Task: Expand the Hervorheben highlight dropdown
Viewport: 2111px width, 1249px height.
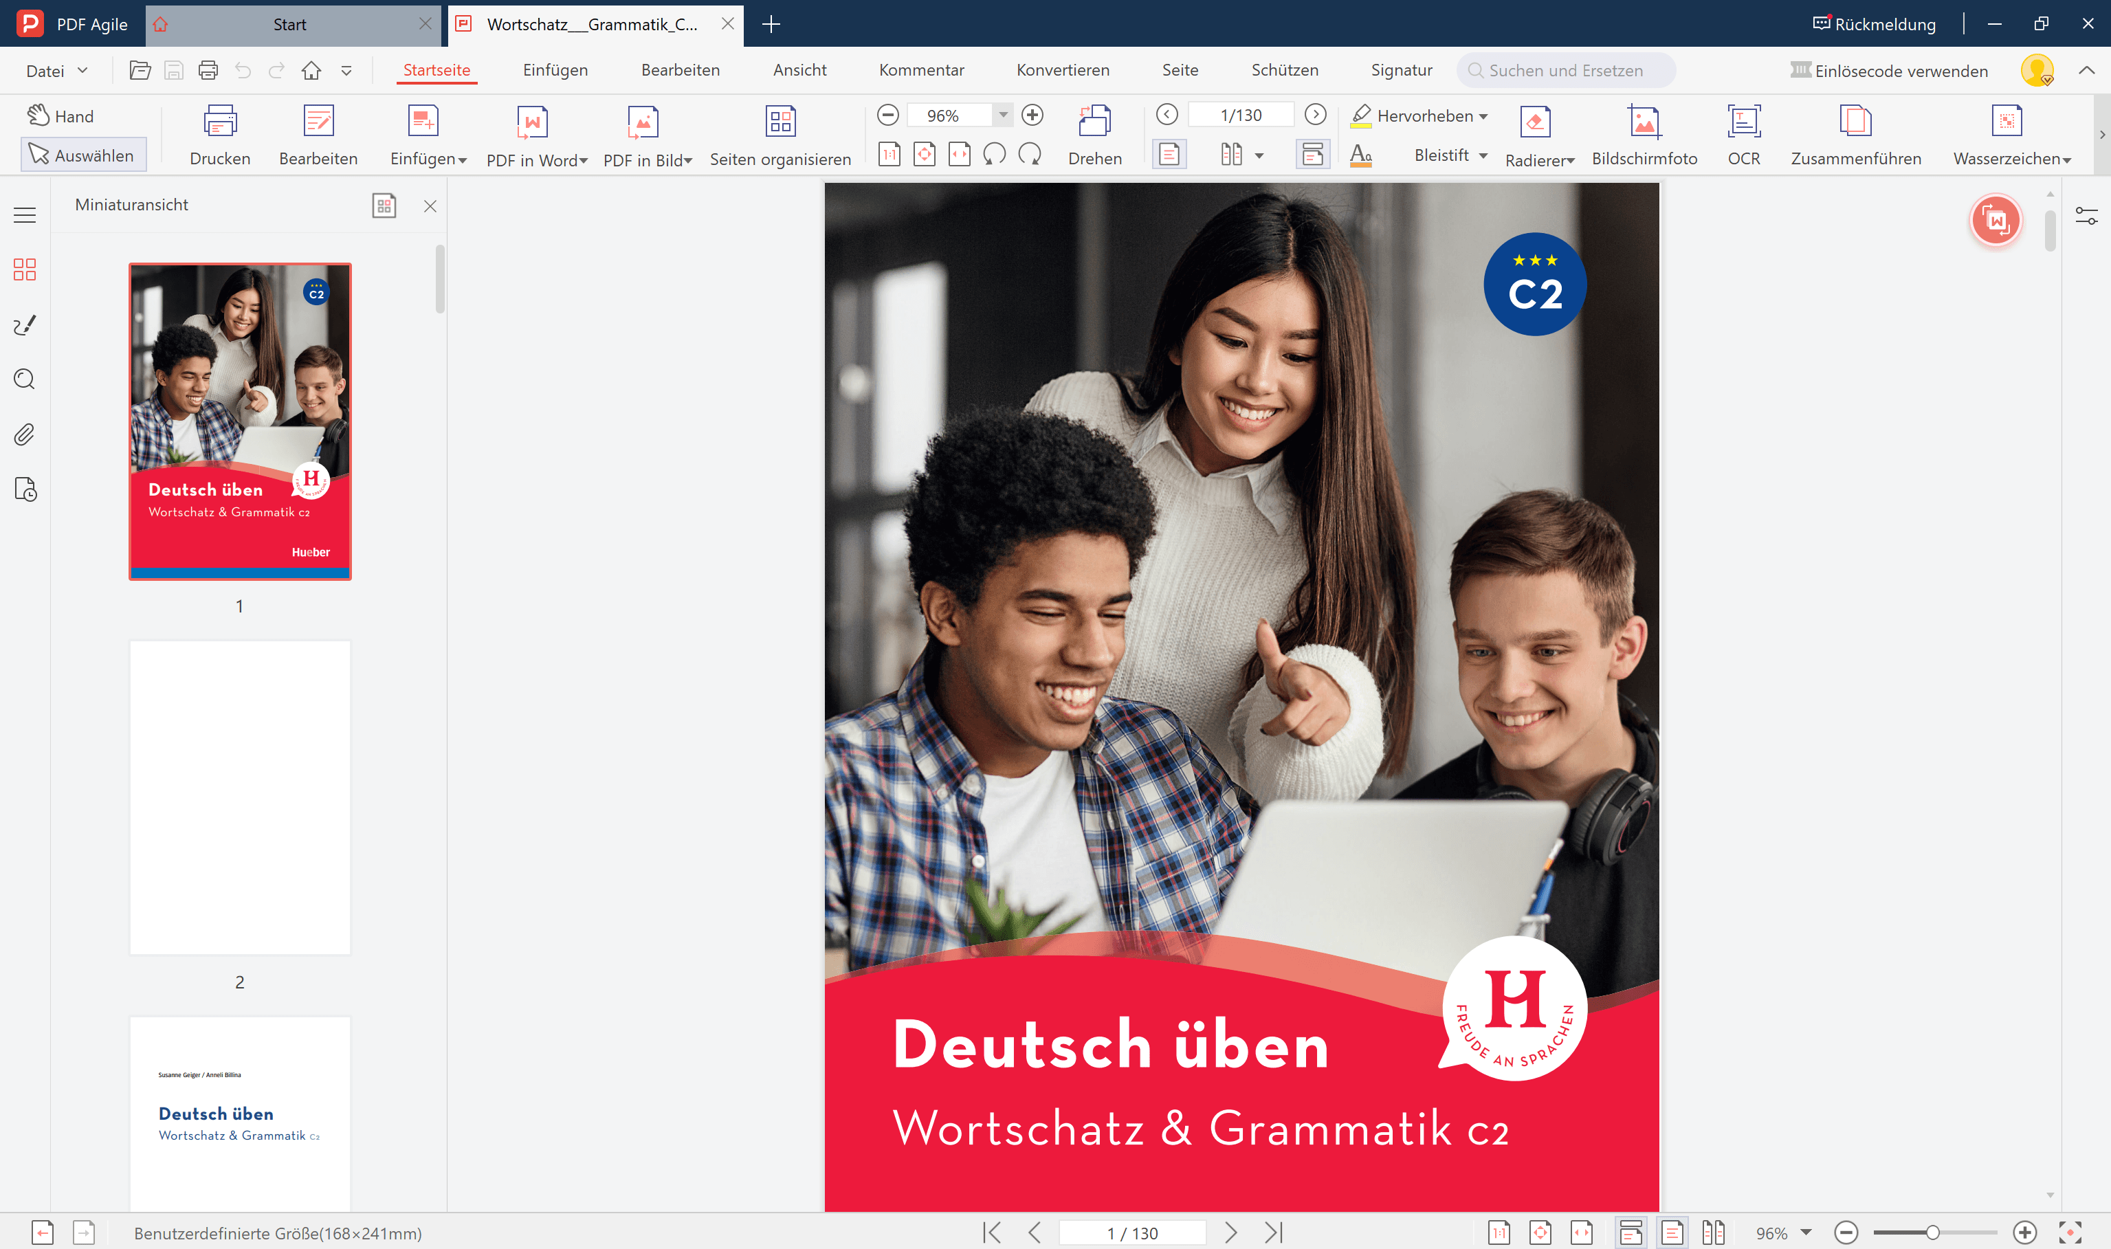Action: [x=1483, y=117]
